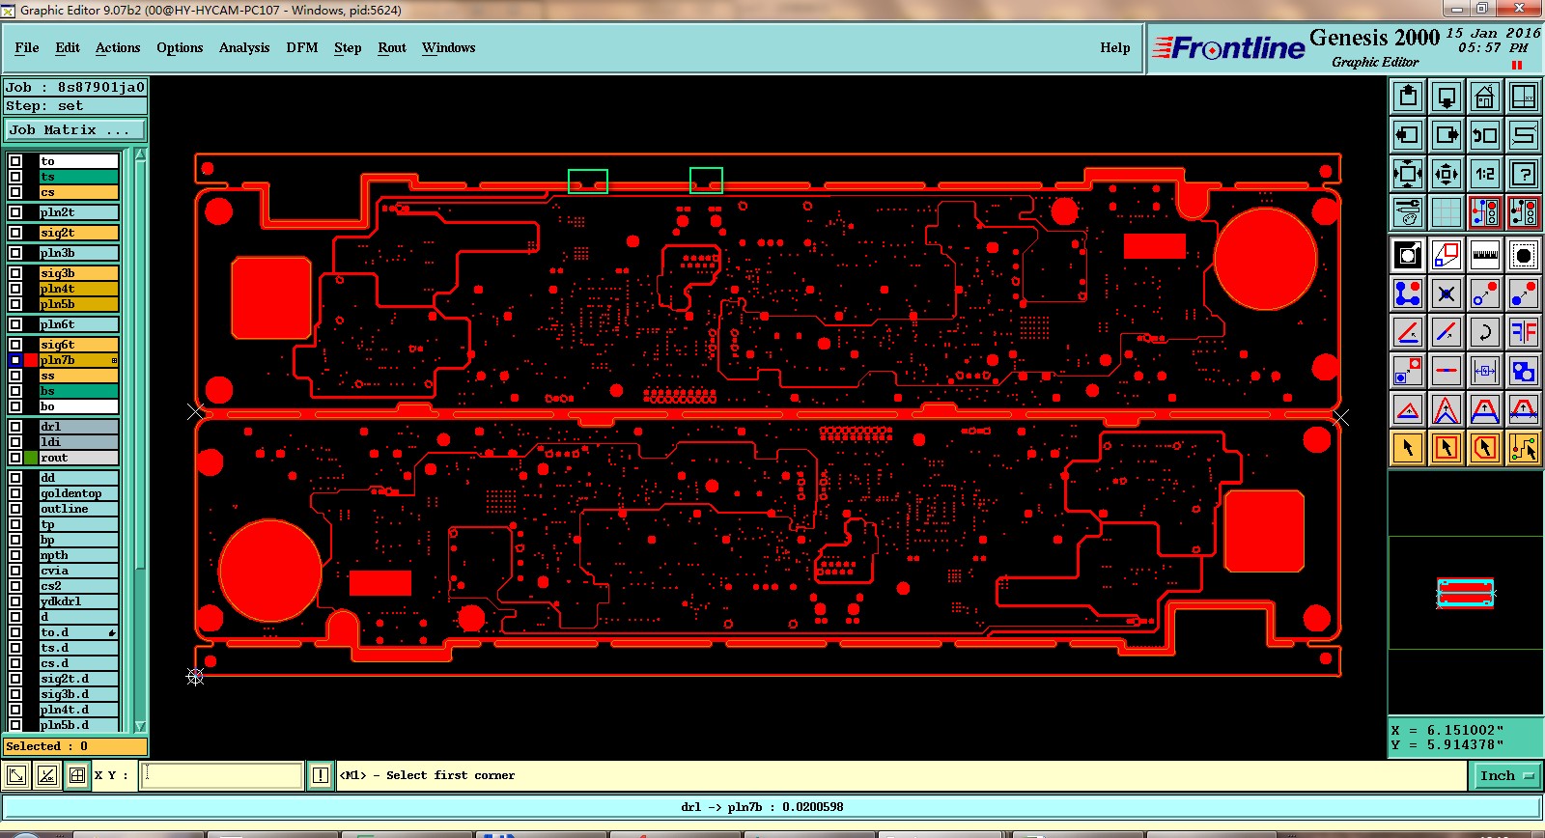
Task: Click layer list scroll-up arrow
Action: tap(141, 154)
